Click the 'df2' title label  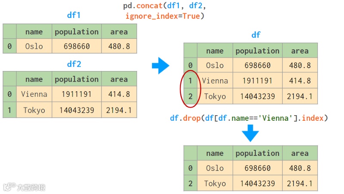(x=74, y=64)
